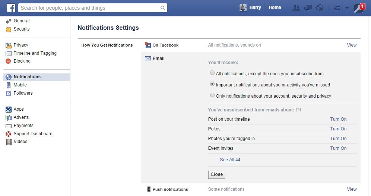Go to Timeline and Tagging settings
This screenshot has height=196, width=371.
tap(35, 53)
